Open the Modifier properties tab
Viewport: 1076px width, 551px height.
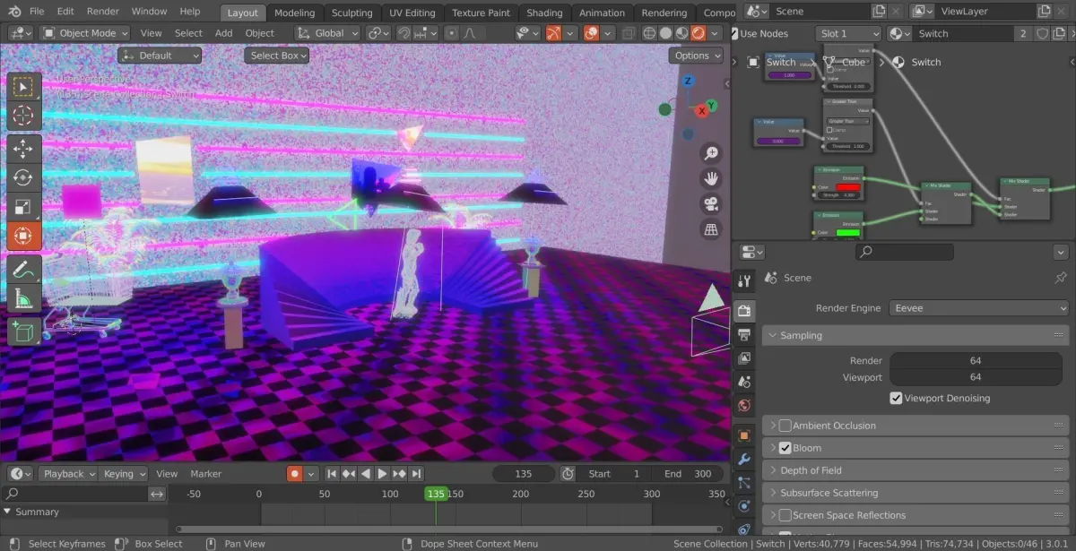coord(744,460)
